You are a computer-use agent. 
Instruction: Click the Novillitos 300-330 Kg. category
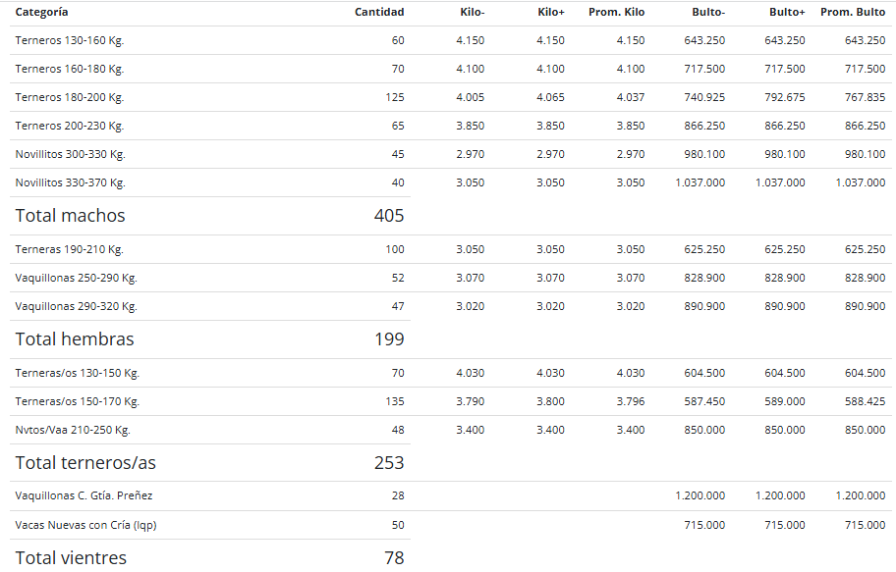[x=70, y=155]
